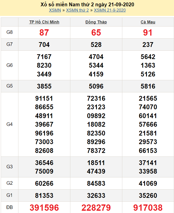Screen dimensions: 174x213
Task: Click the ĐB row label
Action: [x=10, y=207]
